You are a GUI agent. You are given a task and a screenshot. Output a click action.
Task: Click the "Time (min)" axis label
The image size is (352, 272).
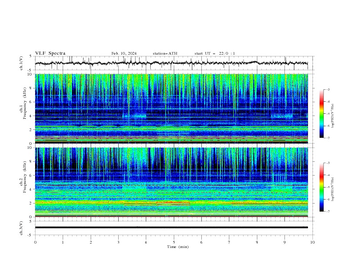tap(178, 247)
